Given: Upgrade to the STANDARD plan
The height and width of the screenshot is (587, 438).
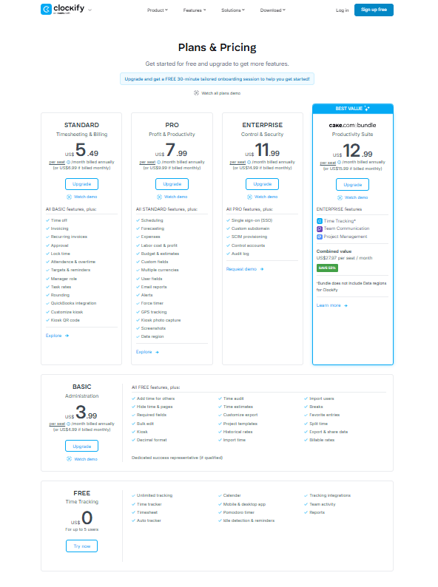Looking at the screenshot, I should pyautogui.click(x=81, y=184).
